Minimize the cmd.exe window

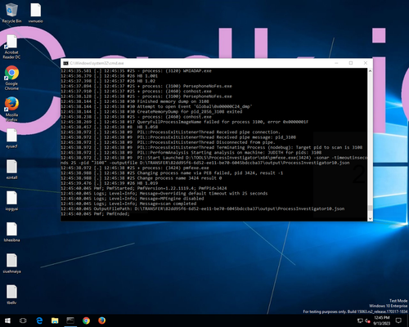click(x=336, y=63)
